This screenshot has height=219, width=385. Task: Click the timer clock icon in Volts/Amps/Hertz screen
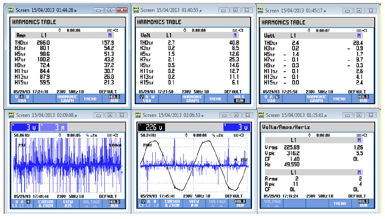[x=309, y=135]
